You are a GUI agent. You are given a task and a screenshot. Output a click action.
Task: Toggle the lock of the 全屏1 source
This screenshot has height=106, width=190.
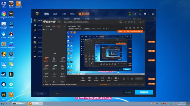(x=46, y=29)
